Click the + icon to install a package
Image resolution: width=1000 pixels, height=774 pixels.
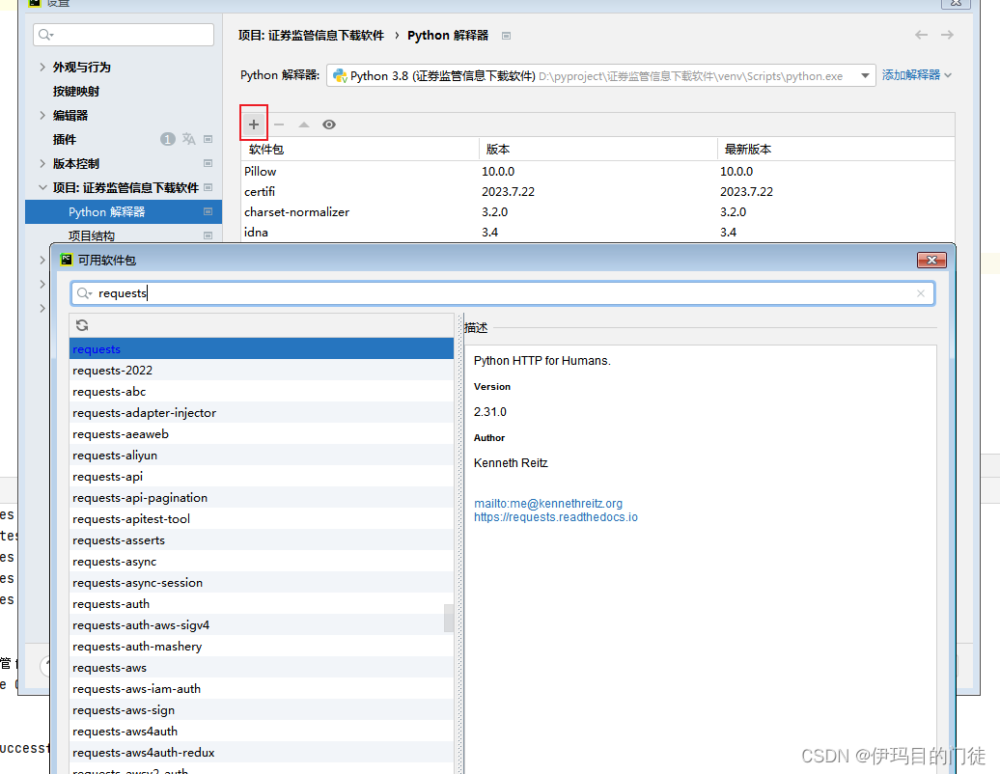point(253,123)
